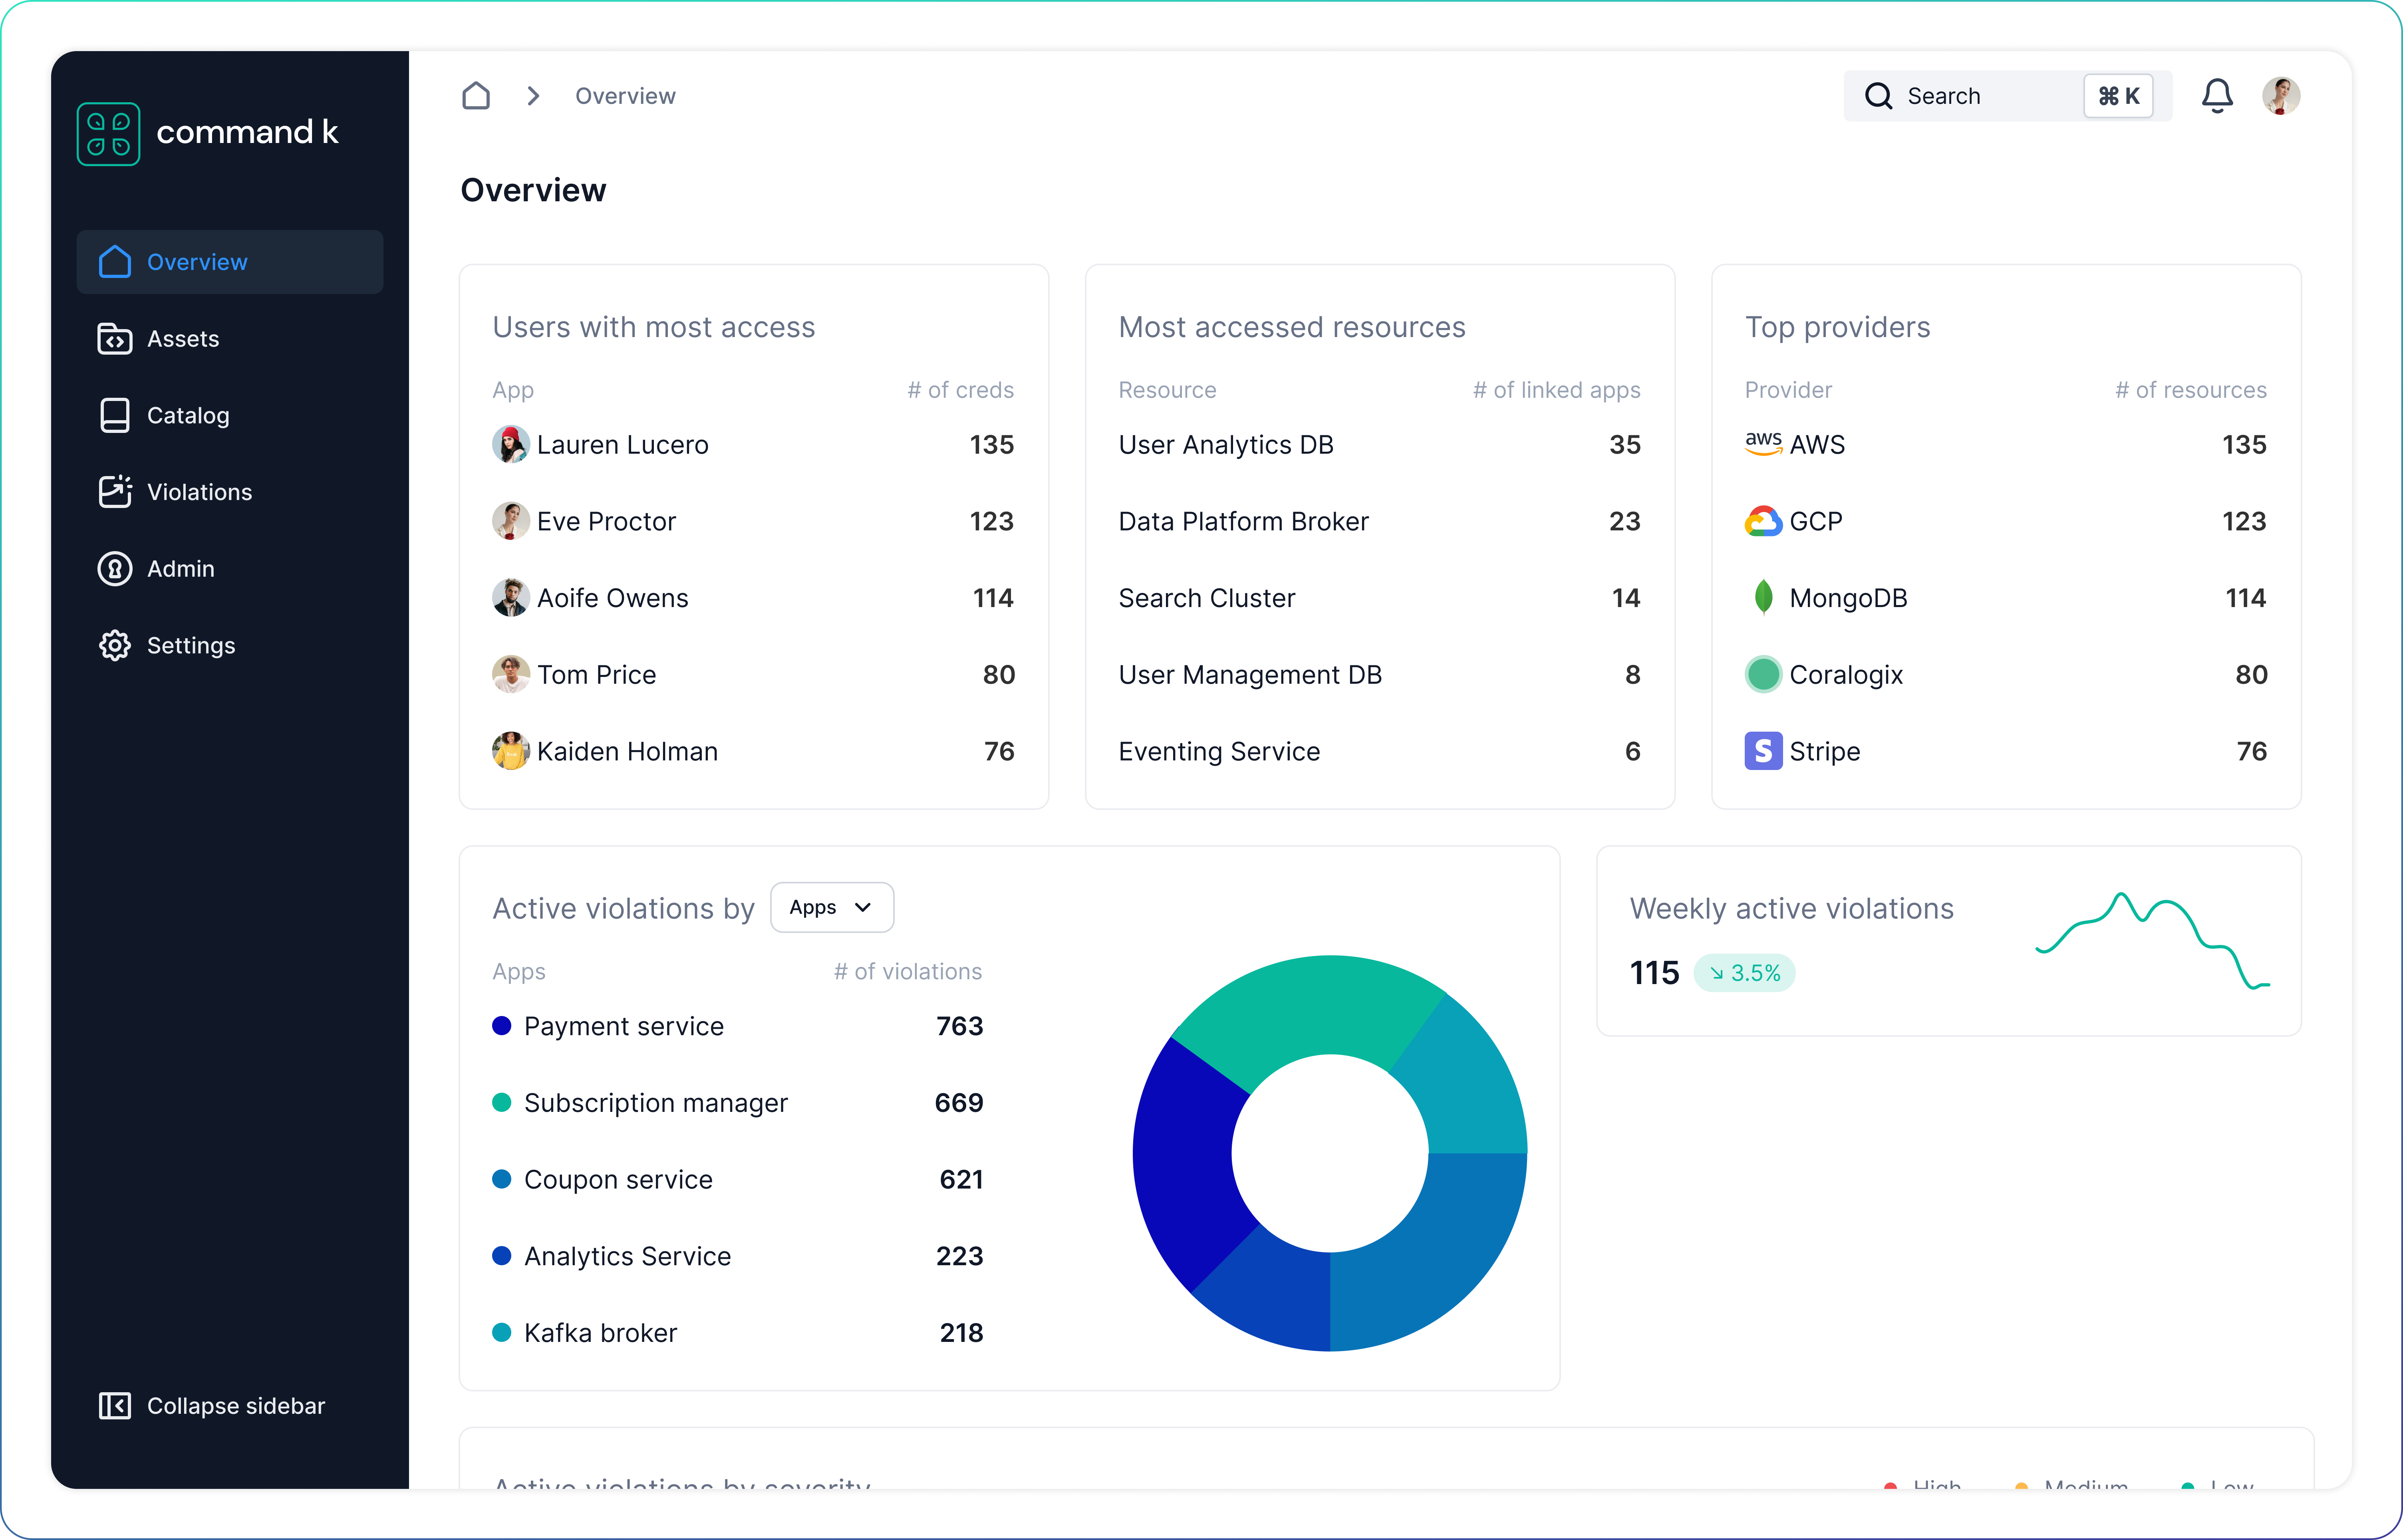The height and width of the screenshot is (1540, 2403).
Task: Open the Admin section
Action: (230, 569)
